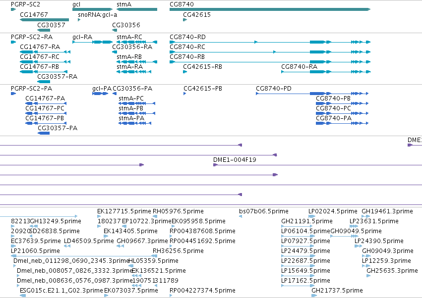Click the CG14767-RC transcript label
Image resolution: width=422 pixels, height=298 pixels.
coord(40,57)
